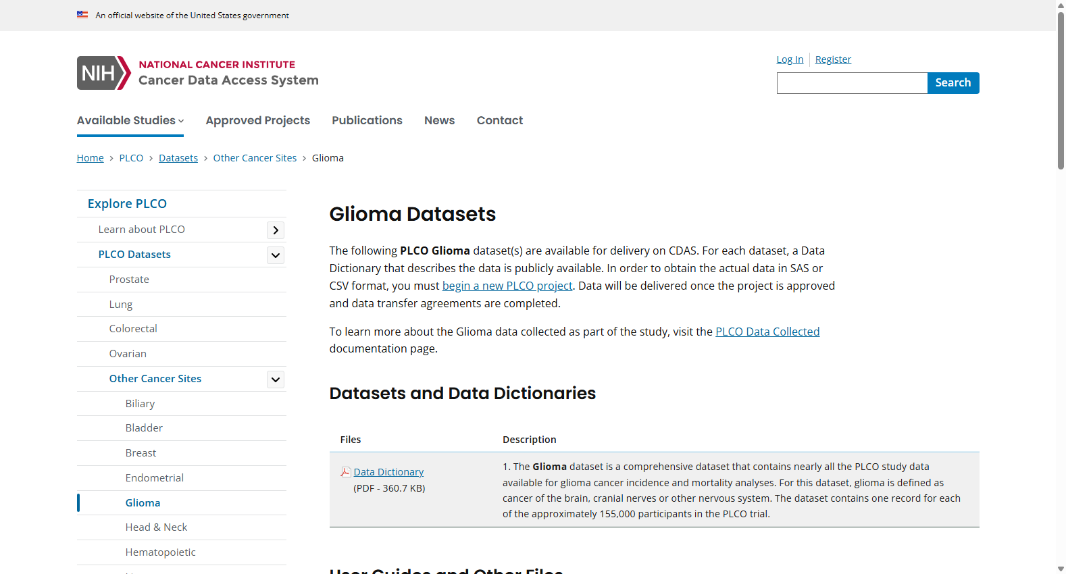Click the Description column header
1066x574 pixels.
[x=530, y=440]
